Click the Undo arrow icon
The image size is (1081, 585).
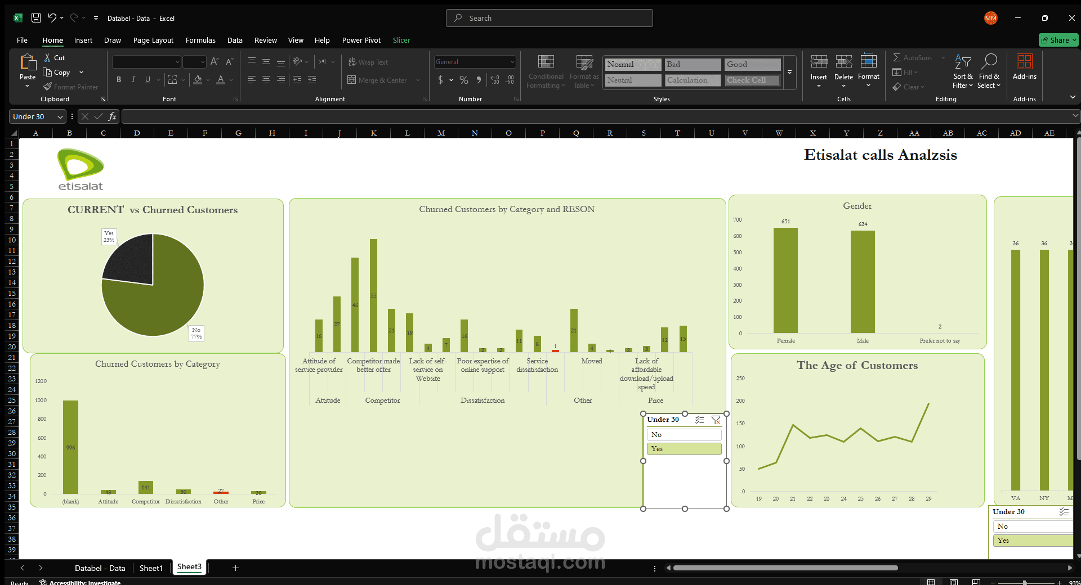click(x=52, y=18)
